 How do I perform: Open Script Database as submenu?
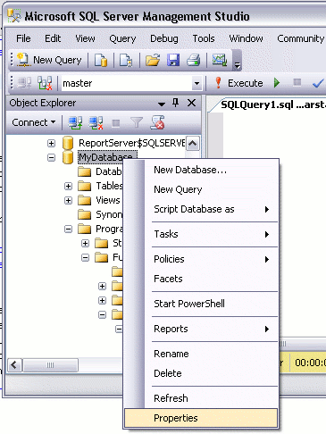(x=201, y=209)
